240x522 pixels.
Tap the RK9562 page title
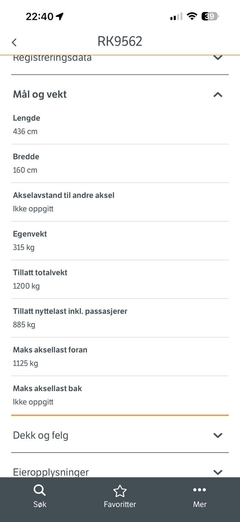tap(120, 41)
